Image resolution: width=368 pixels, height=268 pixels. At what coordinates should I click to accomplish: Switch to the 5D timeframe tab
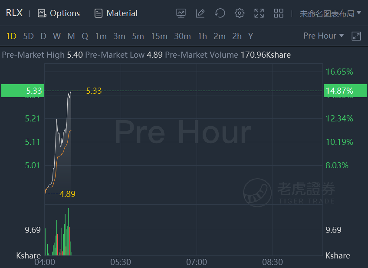28,36
